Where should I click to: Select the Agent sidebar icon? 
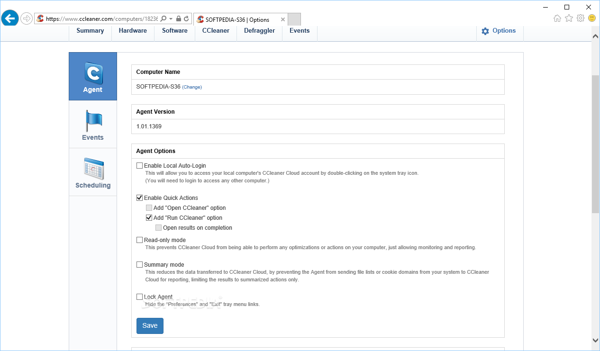click(93, 76)
